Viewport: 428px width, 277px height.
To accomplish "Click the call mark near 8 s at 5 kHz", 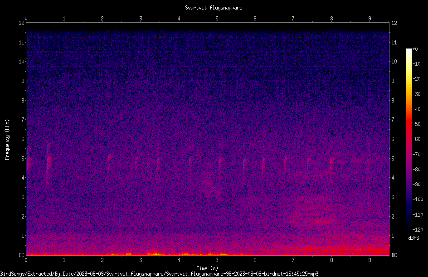I will (331, 161).
